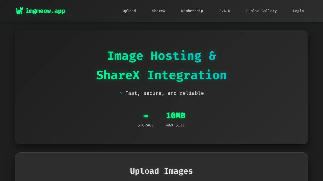Browse the Public Gallery
323x181 pixels.
261,11
